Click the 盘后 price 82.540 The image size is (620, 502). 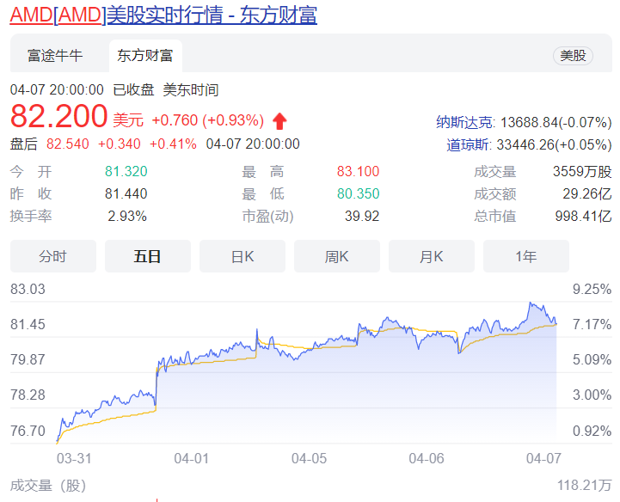coord(68,144)
